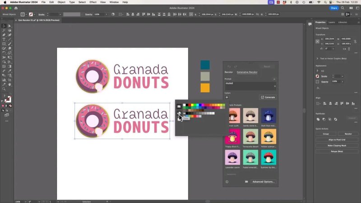Click the Group quick action

[326, 134]
